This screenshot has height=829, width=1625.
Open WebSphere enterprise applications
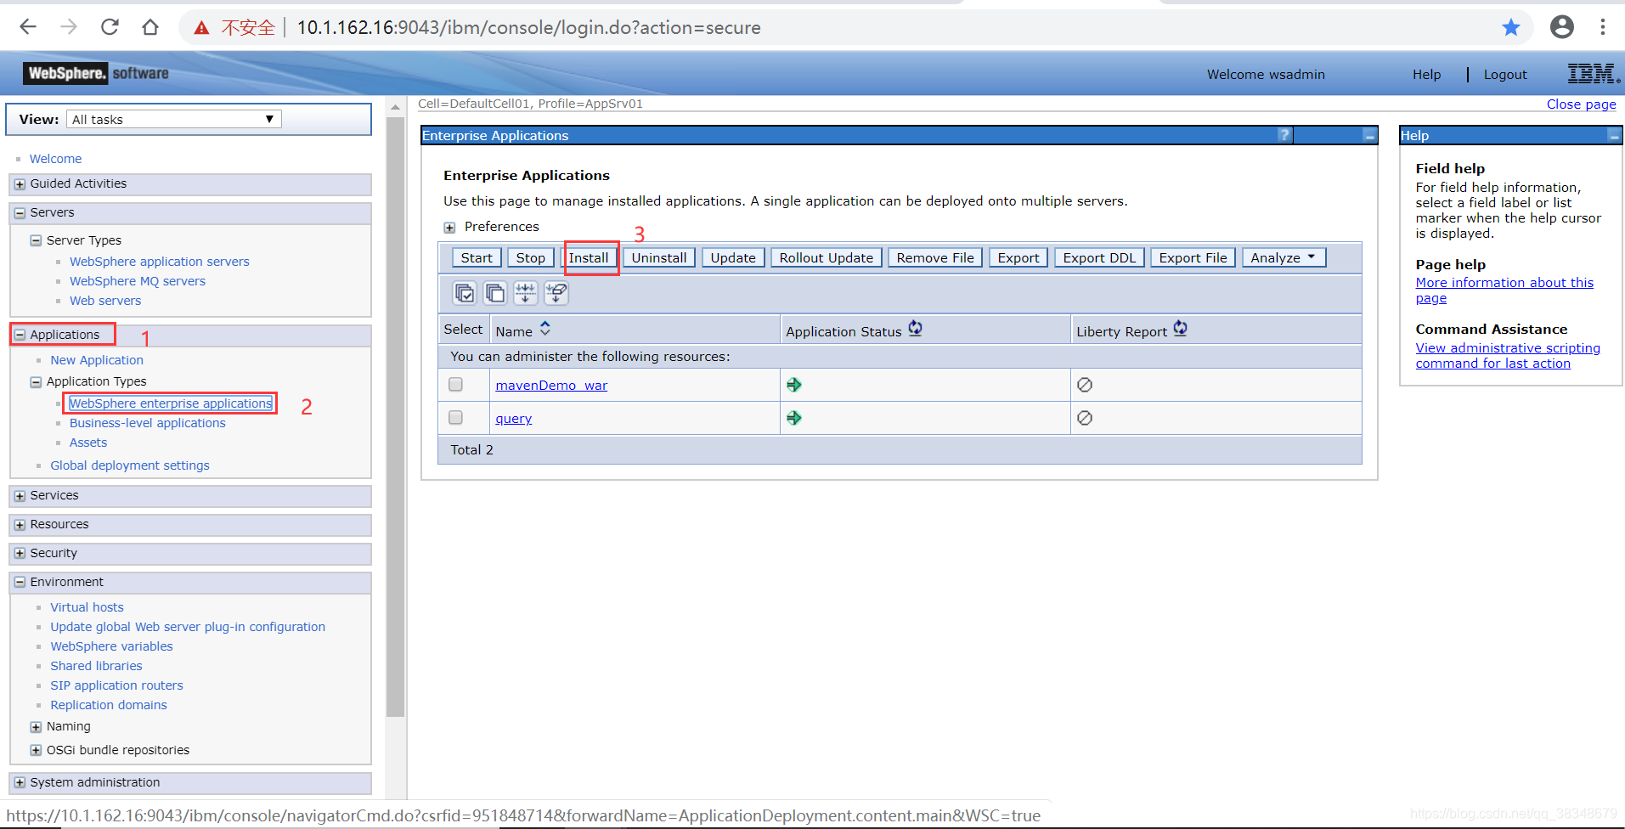click(171, 403)
